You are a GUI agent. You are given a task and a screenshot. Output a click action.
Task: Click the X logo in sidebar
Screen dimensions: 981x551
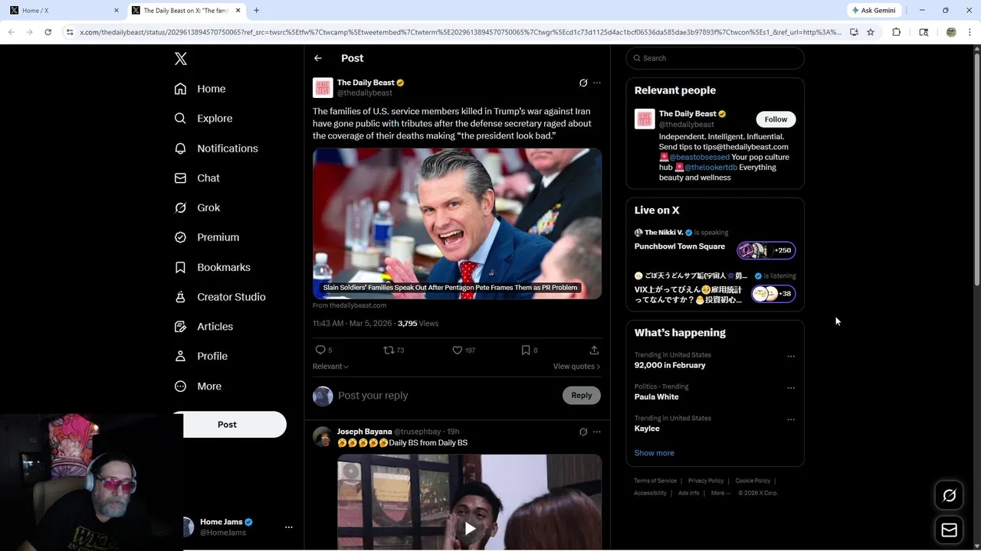pyautogui.click(x=181, y=59)
